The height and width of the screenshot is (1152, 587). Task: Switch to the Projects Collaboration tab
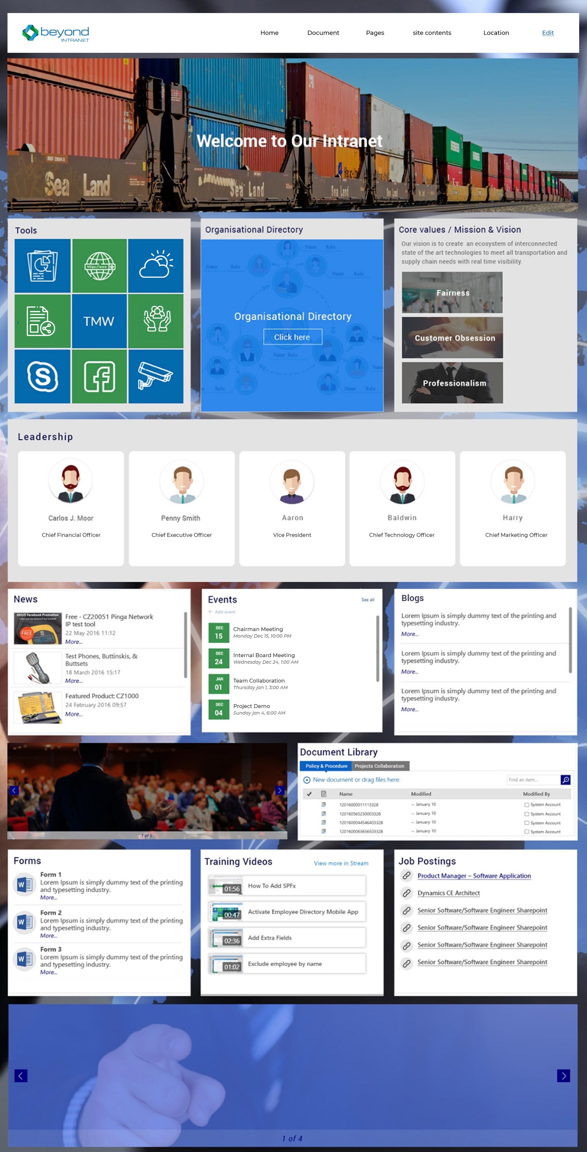tap(380, 766)
